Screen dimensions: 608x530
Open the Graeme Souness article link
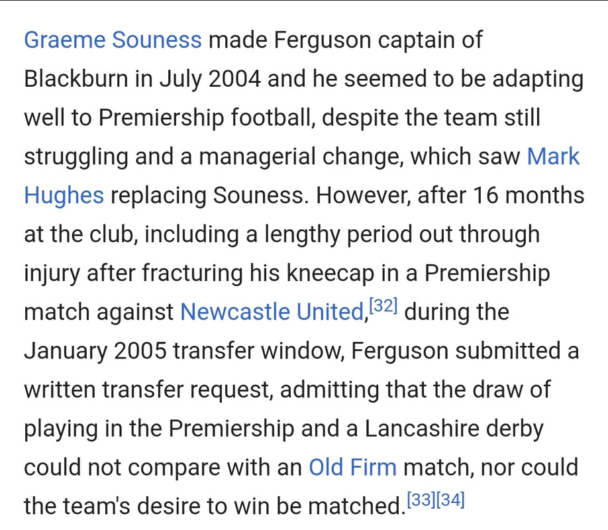(113, 40)
